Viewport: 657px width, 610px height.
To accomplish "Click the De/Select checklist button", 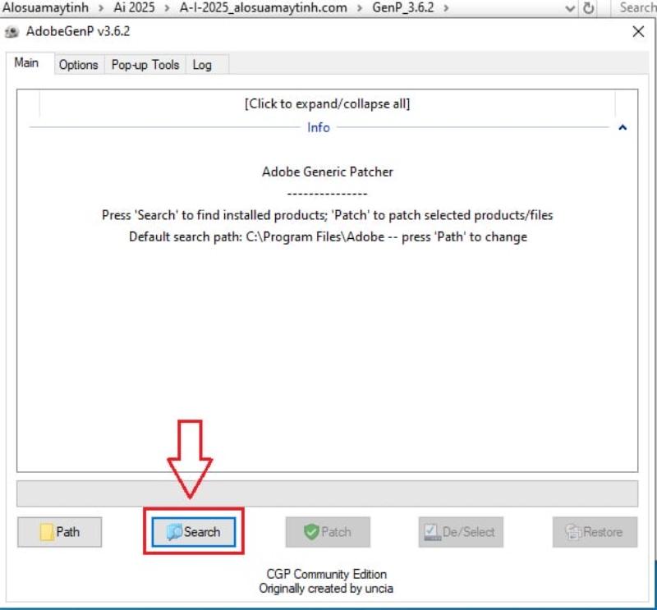I will click(460, 532).
